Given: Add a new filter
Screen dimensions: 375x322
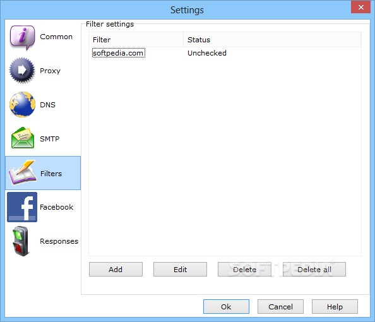Looking at the screenshot, I should pyautogui.click(x=116, y=270).
